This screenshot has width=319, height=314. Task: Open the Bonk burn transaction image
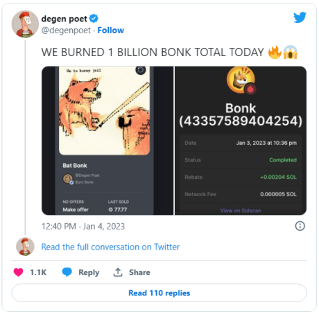point(241,141)
